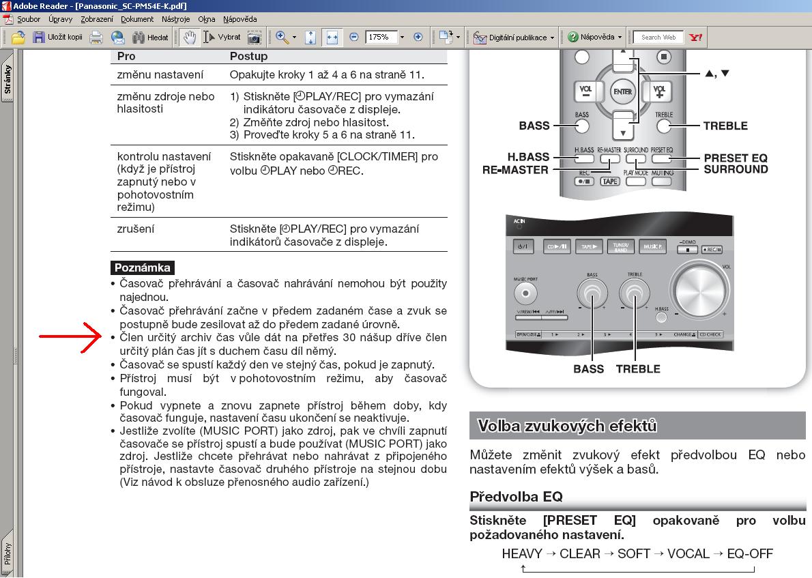The image size is (812, 578).
Task: Open the Úpravy menu
Action: [x=60, y=19]
